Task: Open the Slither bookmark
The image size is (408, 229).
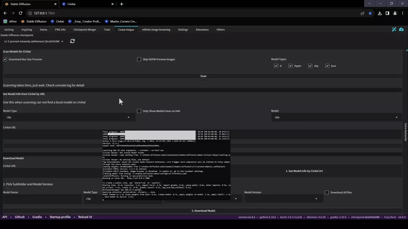Action: 10,21
